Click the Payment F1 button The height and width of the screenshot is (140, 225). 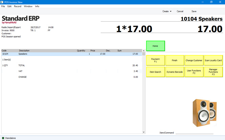pyautogui.click(x=156, y=60)
